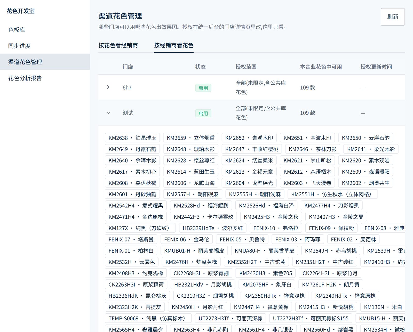The image size is (413, 332).
Task: Click 109 款 in the 测试 row
Action: point(307,113)
